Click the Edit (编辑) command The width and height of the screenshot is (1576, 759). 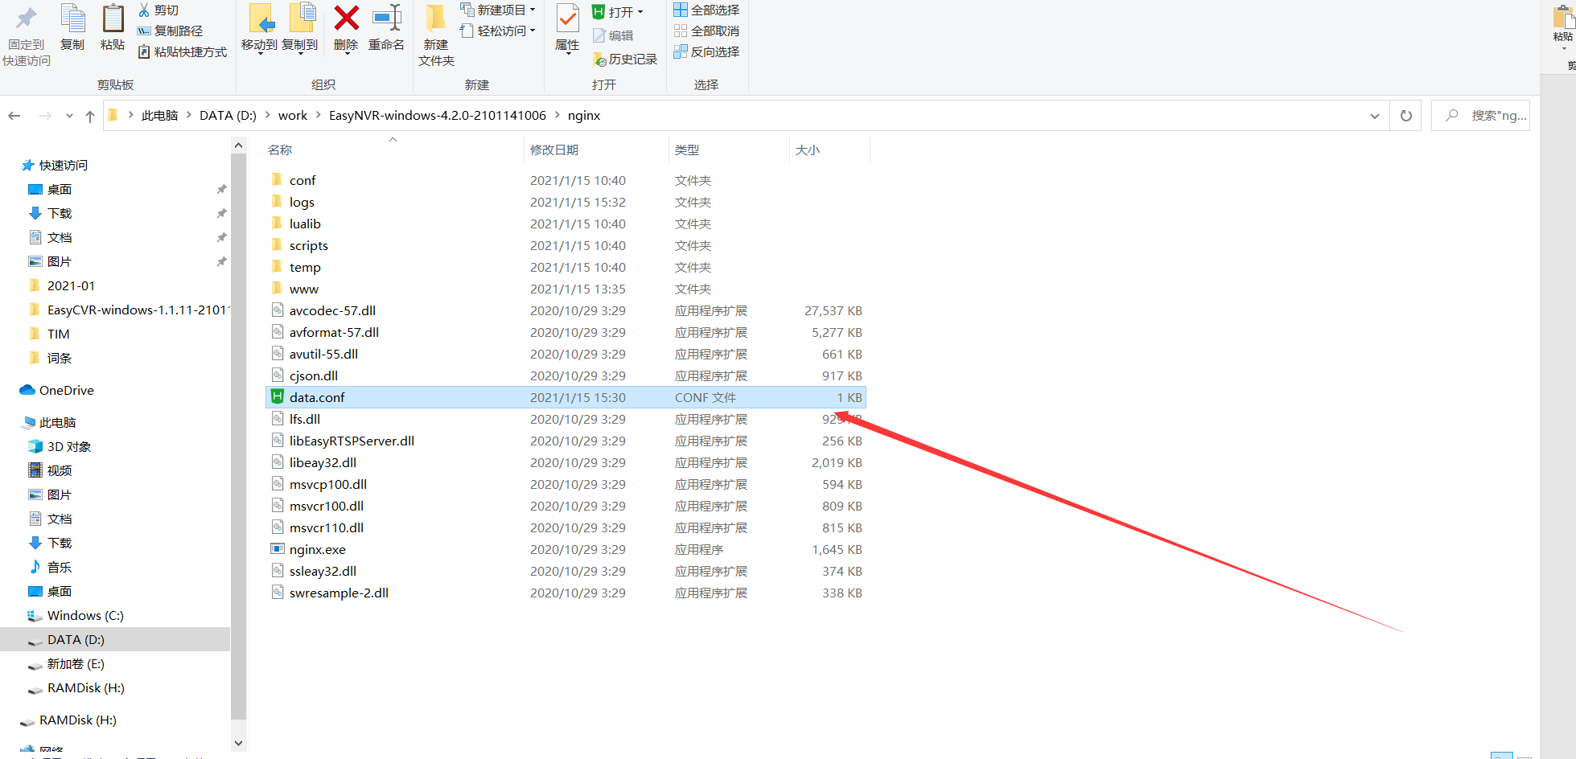(613, 35)
